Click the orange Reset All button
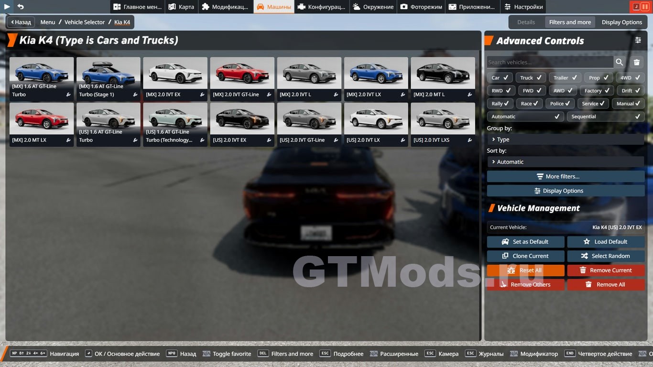 [x=525, y=270]
